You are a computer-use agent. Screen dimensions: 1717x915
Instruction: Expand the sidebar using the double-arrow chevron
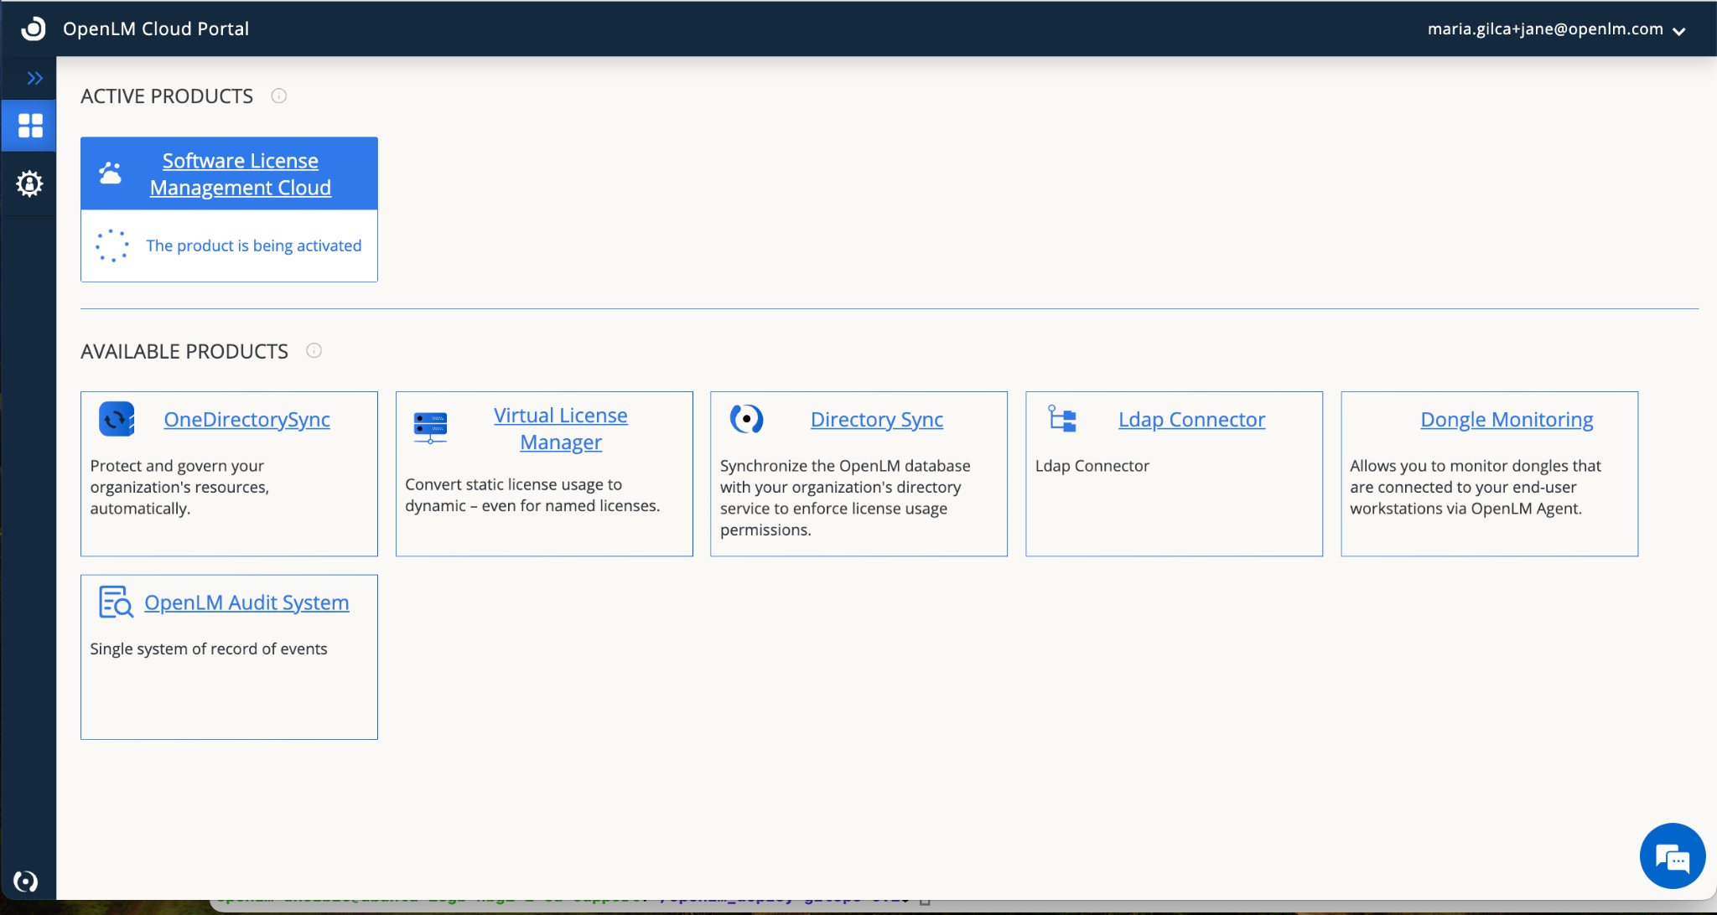(x=35, y=78)
